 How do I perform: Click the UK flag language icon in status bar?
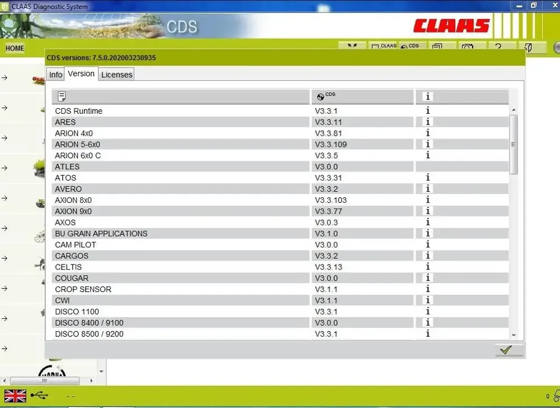(15, 396)
